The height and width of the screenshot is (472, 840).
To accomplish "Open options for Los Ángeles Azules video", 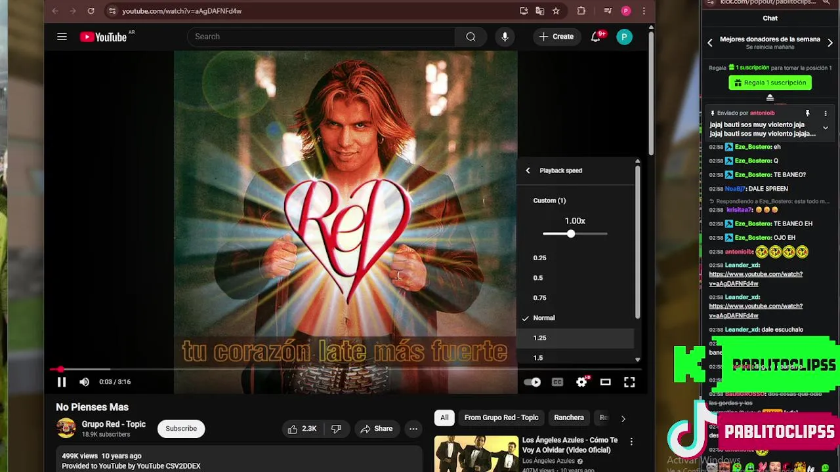I will (x=631, y=442).
